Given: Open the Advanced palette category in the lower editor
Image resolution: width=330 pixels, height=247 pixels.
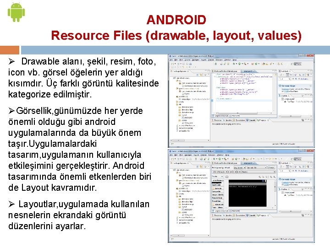Looking at the screenshot, I should click(x=218, y=204).
